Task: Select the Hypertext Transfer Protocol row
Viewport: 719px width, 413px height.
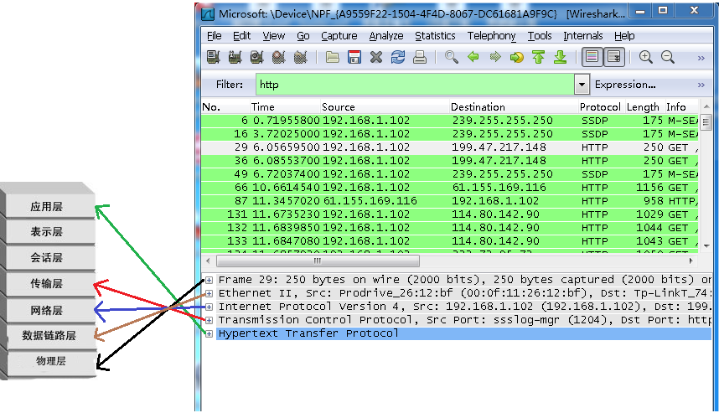Action: pyautogui.click(x=463, y=333)
